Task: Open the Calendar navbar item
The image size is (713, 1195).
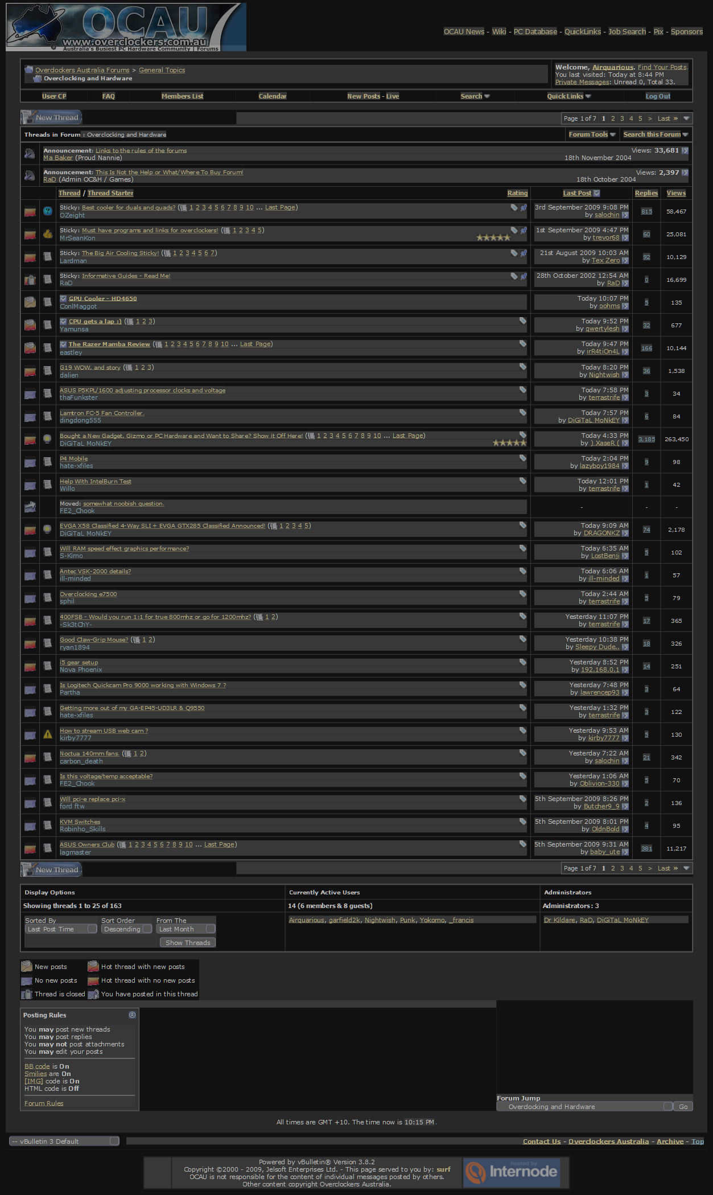Action: tap(273, 96)
